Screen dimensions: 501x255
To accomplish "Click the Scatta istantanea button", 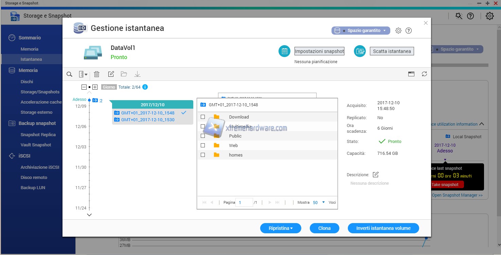I will coord(392,51).
